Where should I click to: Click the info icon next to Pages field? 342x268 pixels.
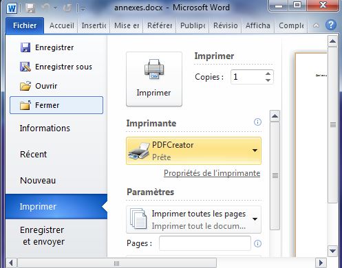[x=257, y=243]
